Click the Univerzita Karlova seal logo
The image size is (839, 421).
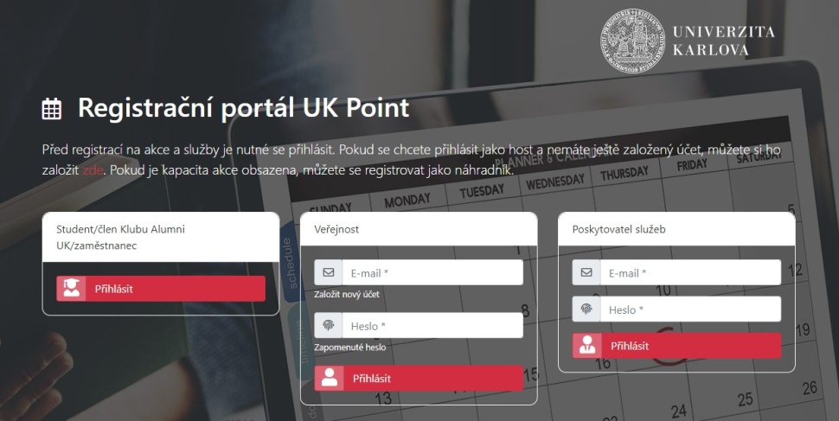pyautogui.click(x=632, y=41)
